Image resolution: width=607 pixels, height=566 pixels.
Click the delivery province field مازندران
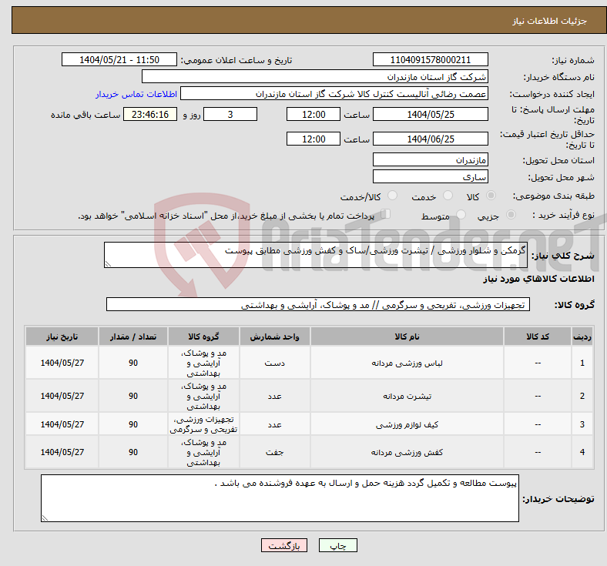[430, 159]
